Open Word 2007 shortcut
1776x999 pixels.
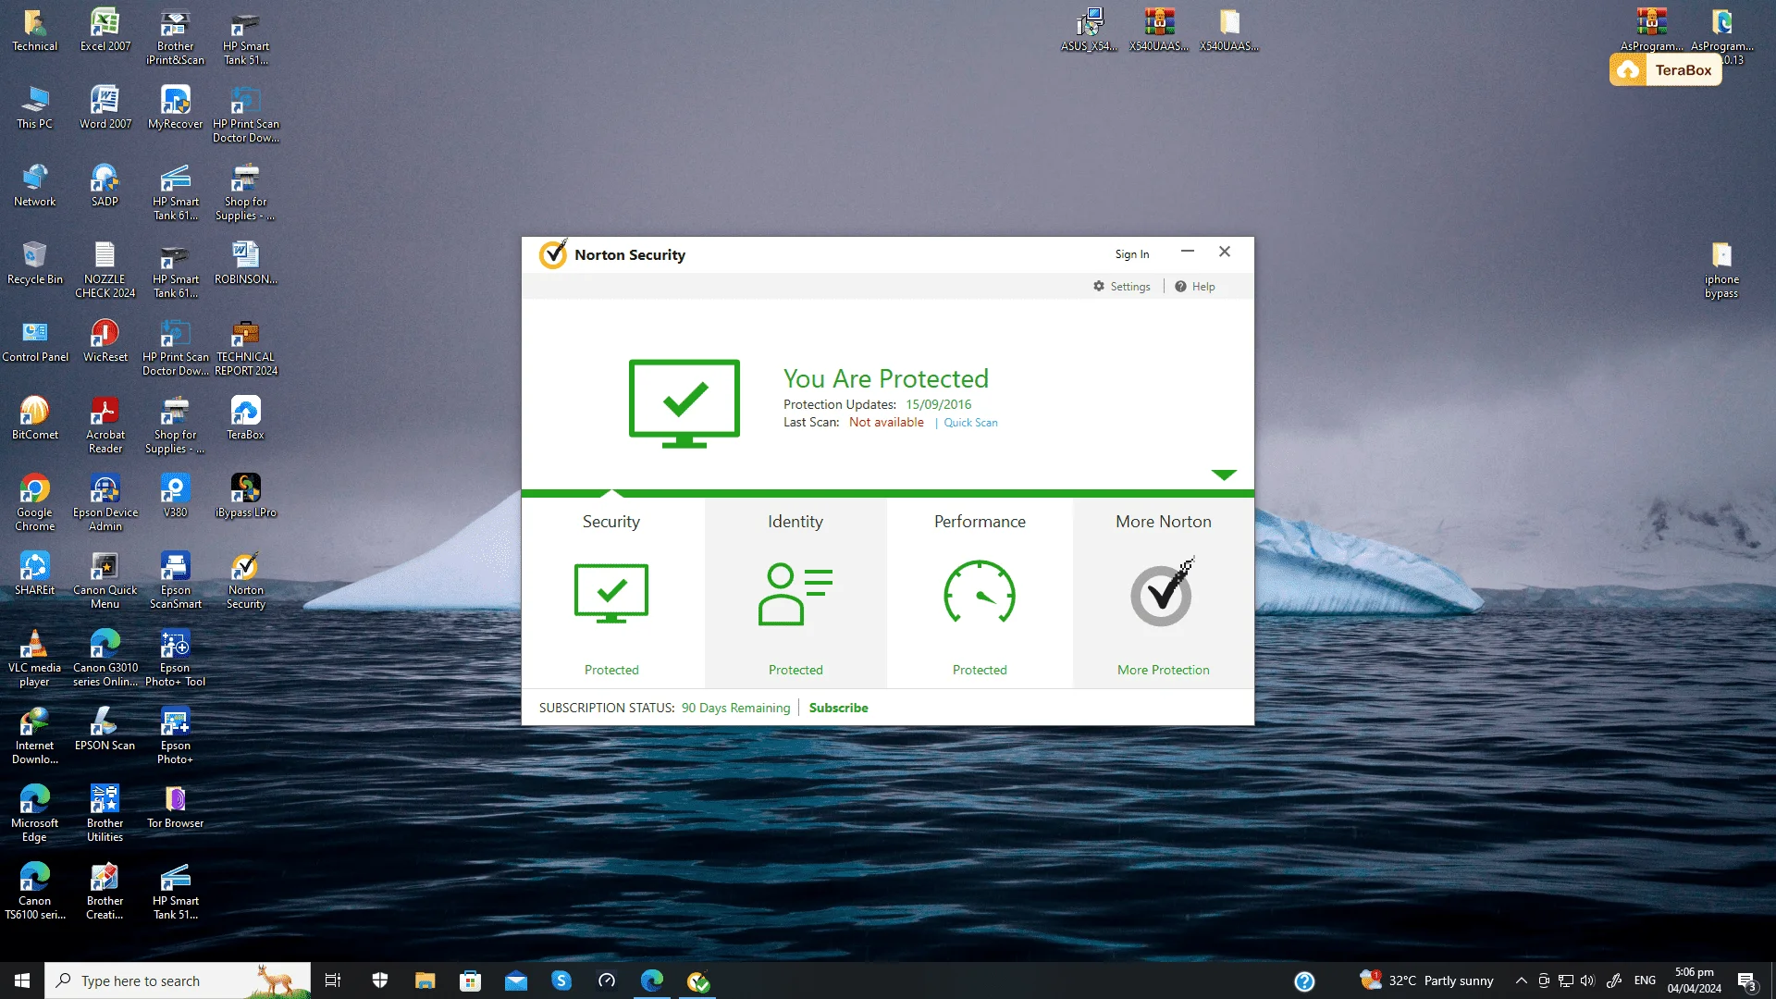click(x=105, y=107)
